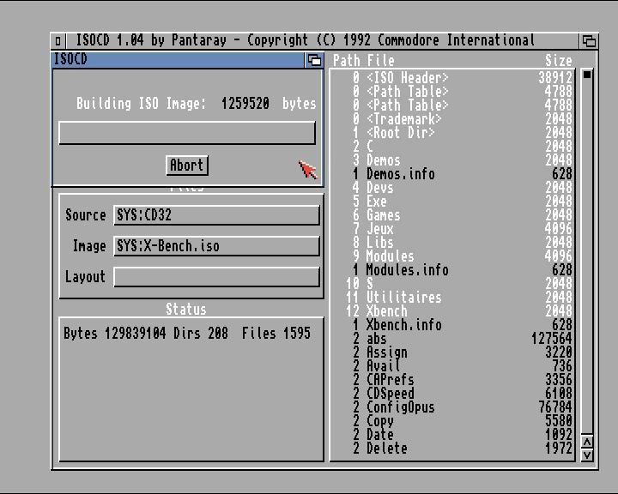This screenshot has height=494, width=618.
Task: Click the Abort button
Action: (187, 165)
